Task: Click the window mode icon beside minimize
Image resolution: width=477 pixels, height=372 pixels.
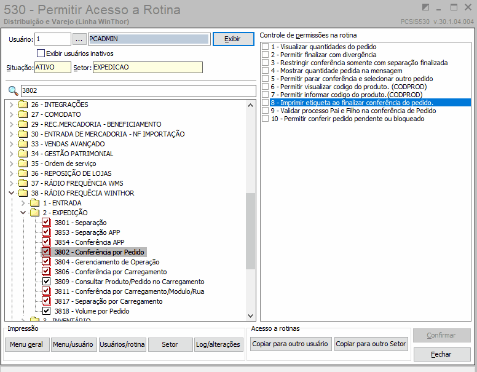Action: point(425,7)
